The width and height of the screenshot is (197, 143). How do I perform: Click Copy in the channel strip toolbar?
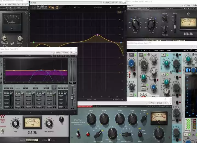(156, 51)
